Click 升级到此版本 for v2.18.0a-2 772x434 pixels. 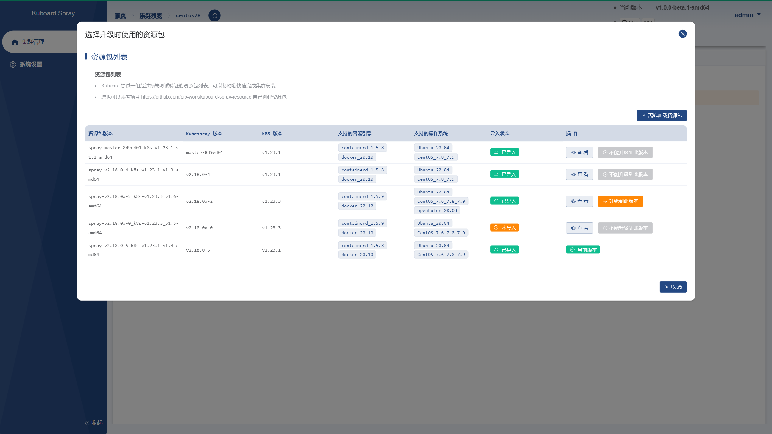[x=620, y=201]
